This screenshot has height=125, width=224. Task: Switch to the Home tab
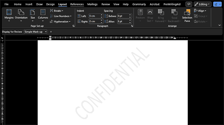tap(18, 4)
